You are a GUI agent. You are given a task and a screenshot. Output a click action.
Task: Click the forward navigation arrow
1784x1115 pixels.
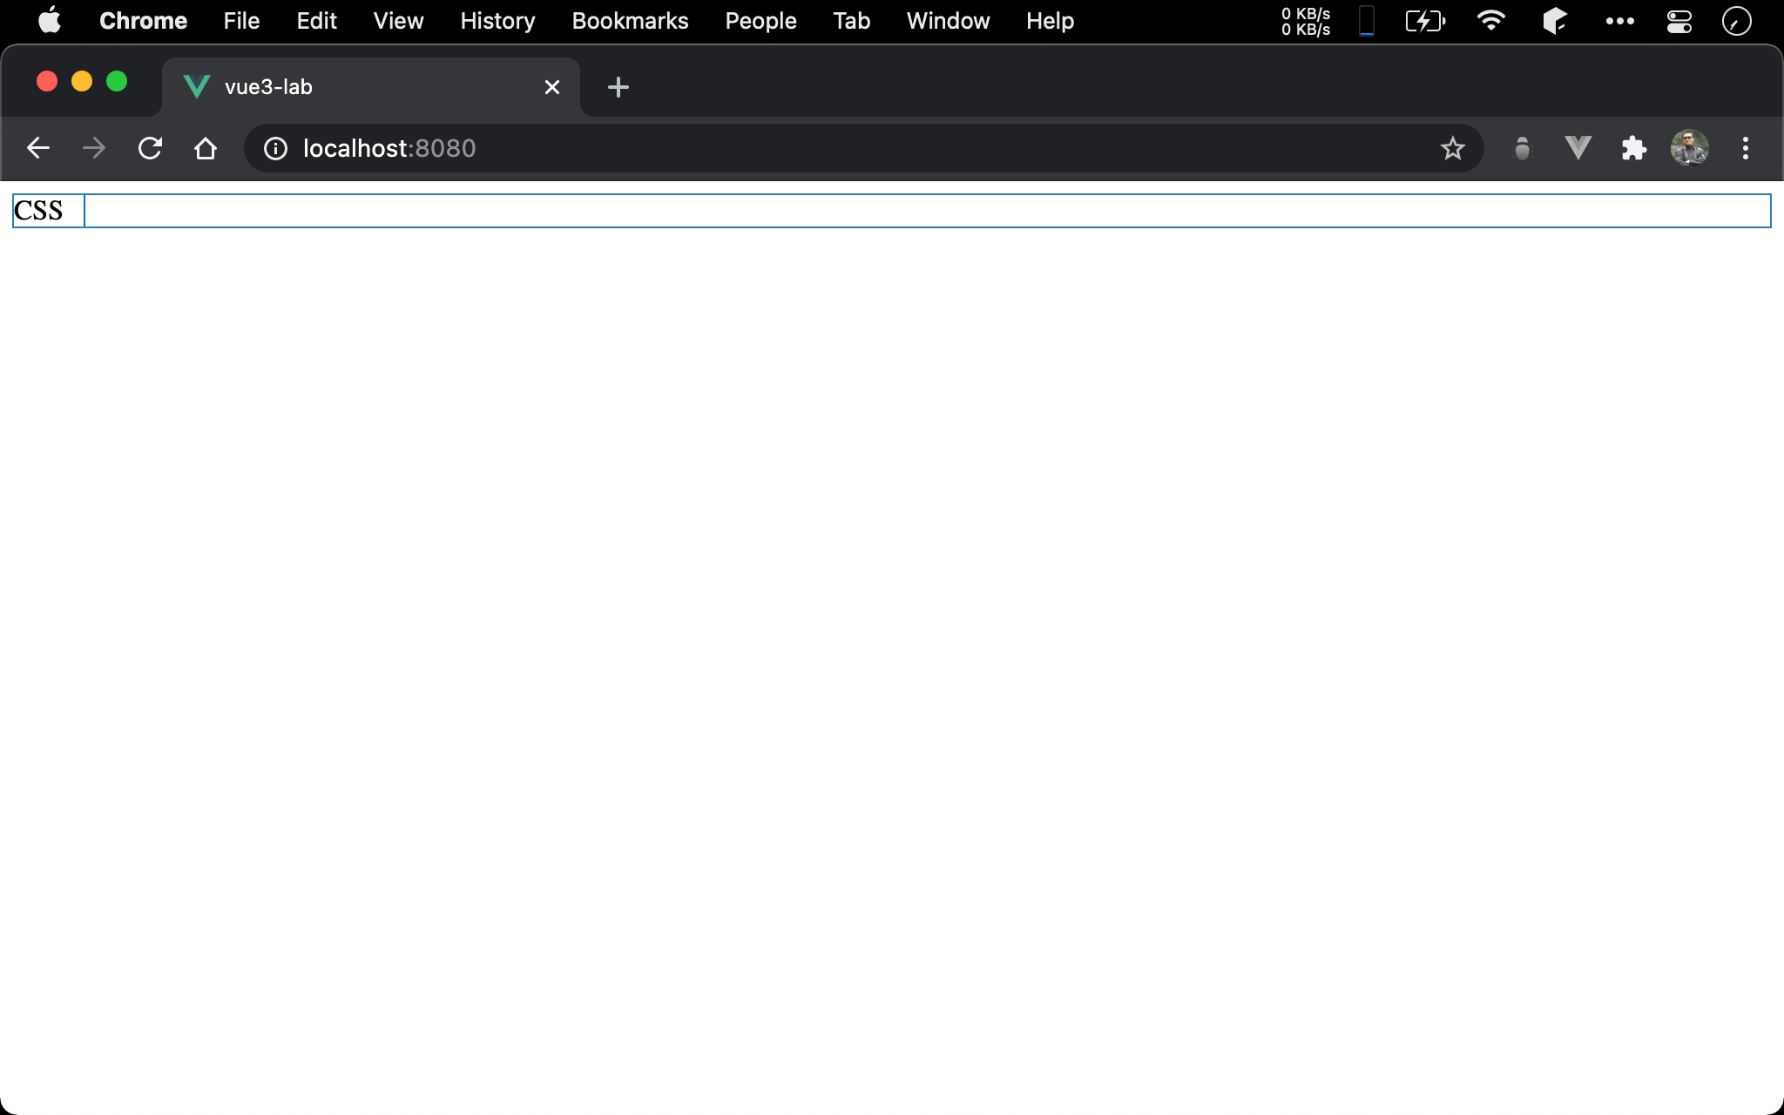tap(94, 148)
